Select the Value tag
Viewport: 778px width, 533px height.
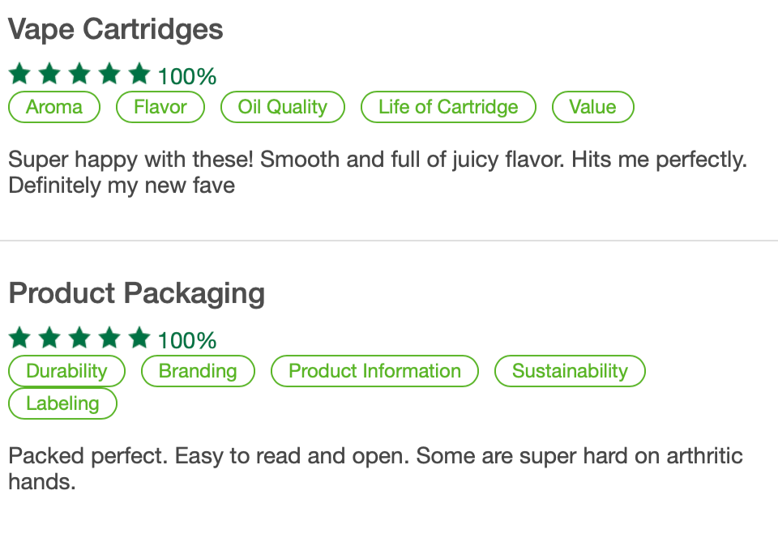(x=592, y=107)
